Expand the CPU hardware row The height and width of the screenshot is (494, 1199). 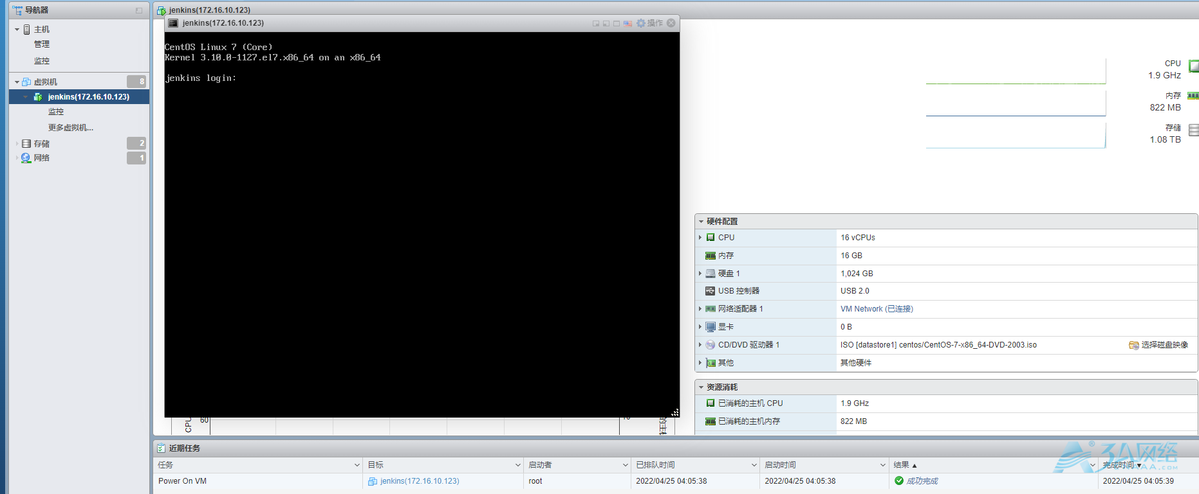pos(700,238)
